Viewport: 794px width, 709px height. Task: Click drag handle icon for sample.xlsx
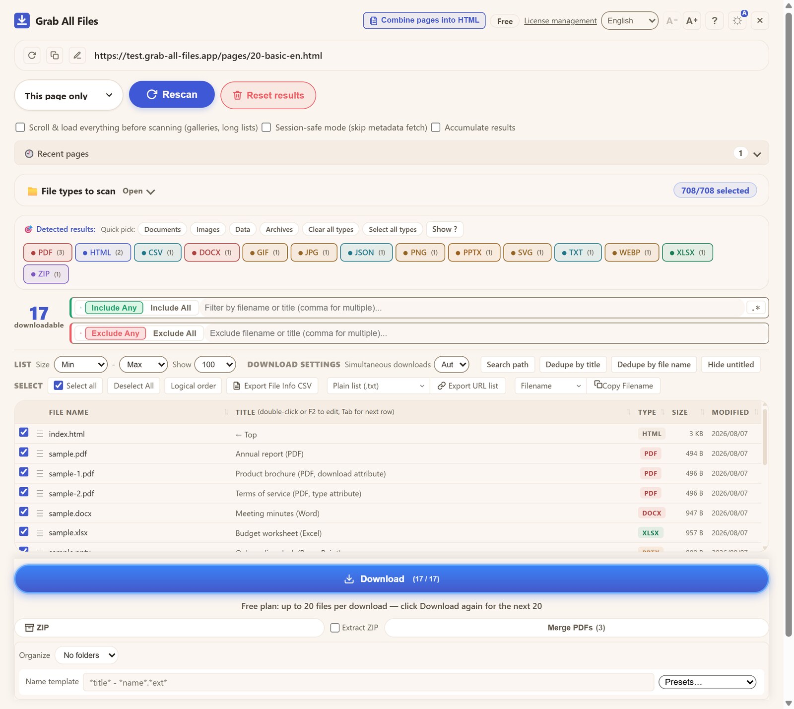(x=40, y=533)
